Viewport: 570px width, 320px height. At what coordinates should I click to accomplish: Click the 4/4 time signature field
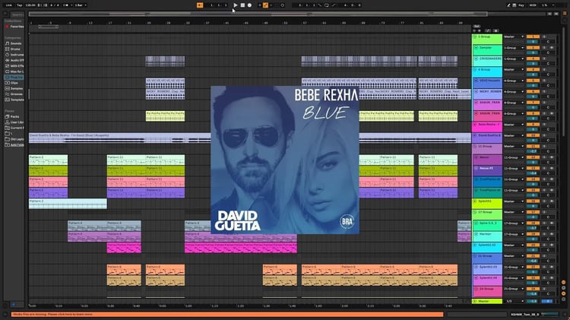(54, 5)
